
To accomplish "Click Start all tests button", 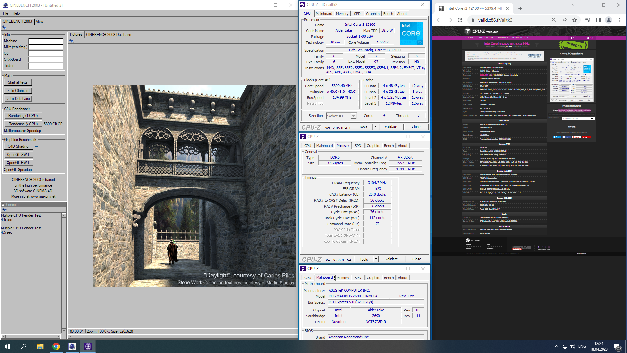I will [18, 82].
